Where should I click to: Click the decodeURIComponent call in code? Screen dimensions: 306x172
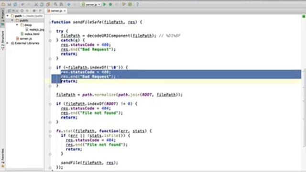coord(109,36)
